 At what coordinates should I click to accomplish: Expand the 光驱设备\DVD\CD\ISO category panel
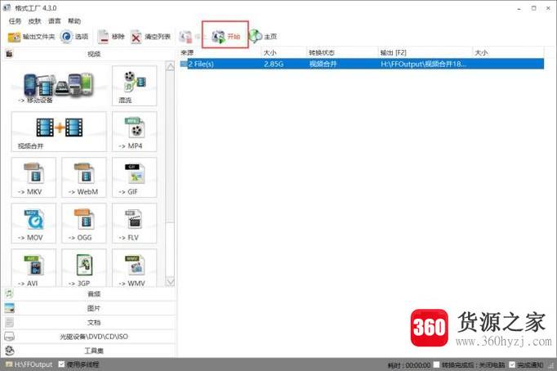point(89,337)
